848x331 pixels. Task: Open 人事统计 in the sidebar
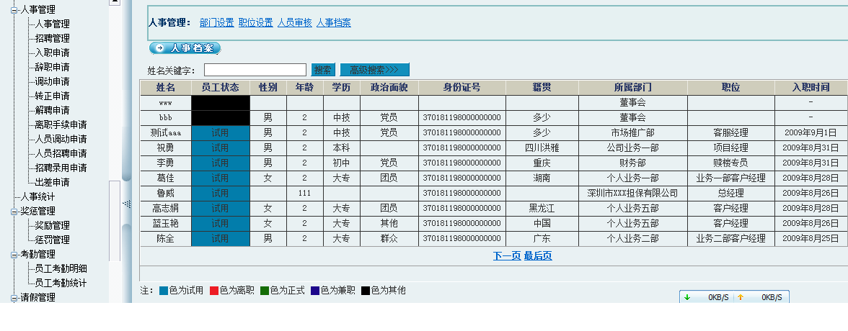[x=37, y=196]
